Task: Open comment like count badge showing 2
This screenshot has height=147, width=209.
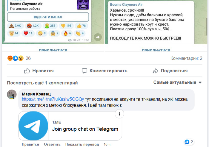Action: (x=189, y=142)
